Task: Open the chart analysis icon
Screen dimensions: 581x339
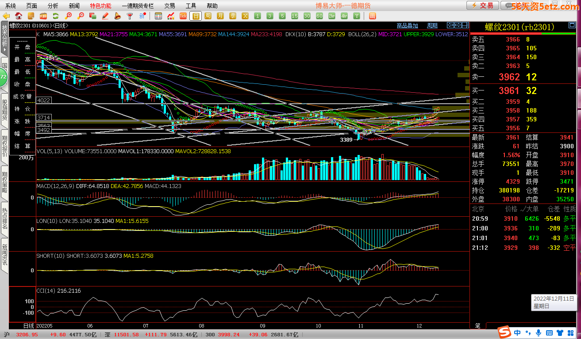Action: (171, 16)
